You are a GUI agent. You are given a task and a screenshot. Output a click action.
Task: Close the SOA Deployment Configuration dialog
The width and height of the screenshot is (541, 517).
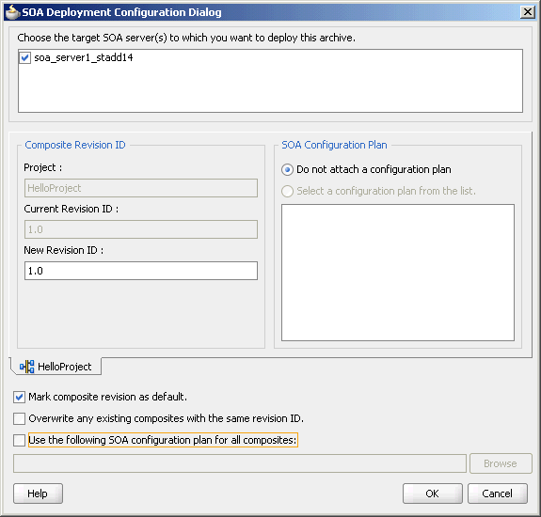[528, 12]
